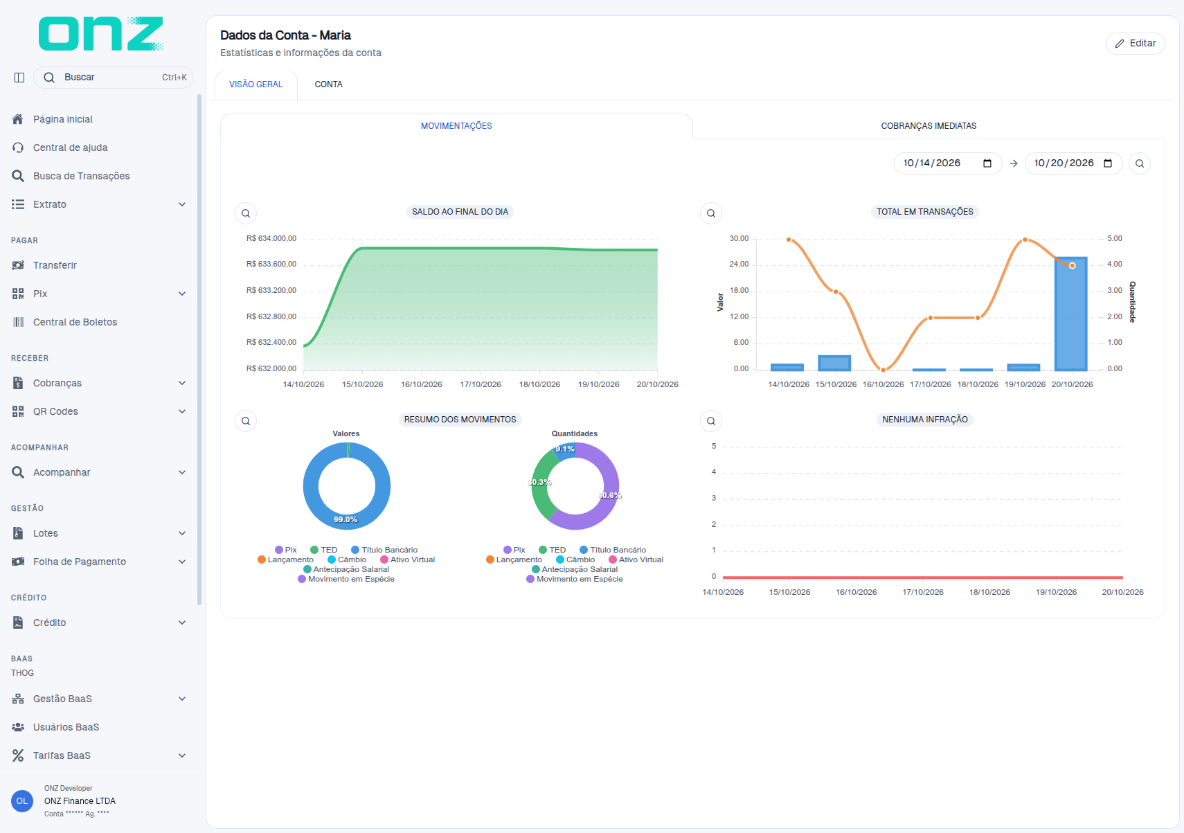The width and height of the screenshot is (1184, 833).
Task: Select the MOVIMENTAÇÕES tab
Action: click(456, 126)
